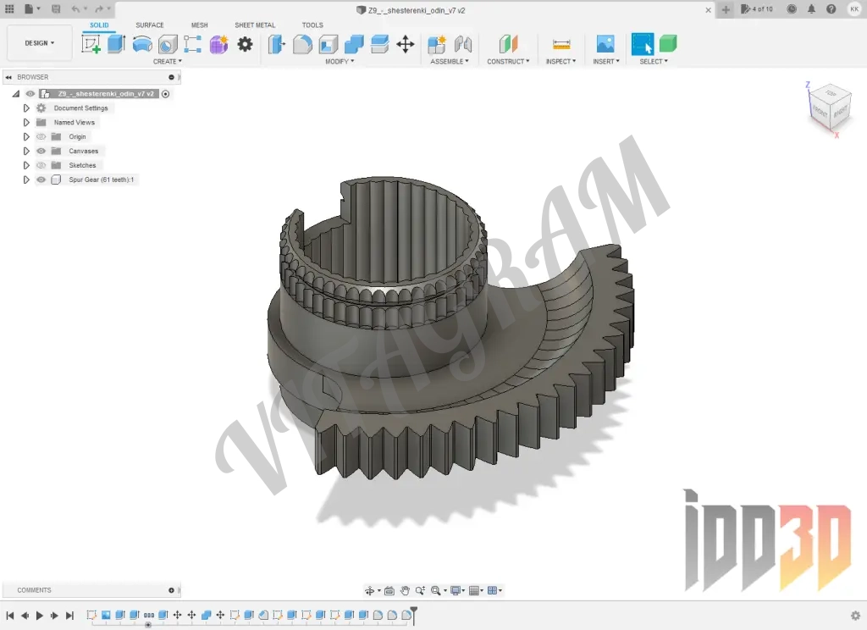867x630 pixels.
Task: Select the Create Sketch tool
Action: [91, 44]
